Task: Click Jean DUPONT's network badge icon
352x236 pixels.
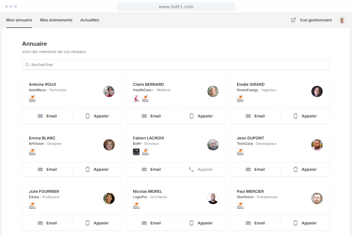Action: tap(240, 152)
